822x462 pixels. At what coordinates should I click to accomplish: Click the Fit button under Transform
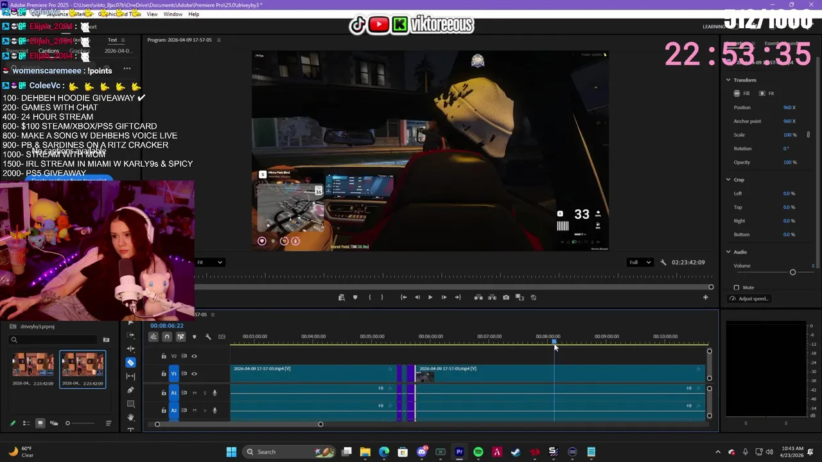coord(767,94)
